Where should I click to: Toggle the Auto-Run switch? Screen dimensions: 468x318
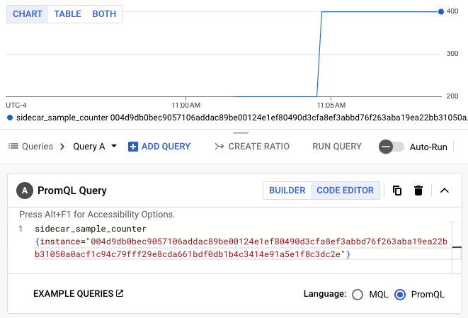point(392,147)
